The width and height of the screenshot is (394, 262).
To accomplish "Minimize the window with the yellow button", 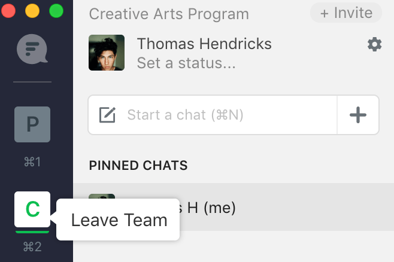I will point(32,11).
